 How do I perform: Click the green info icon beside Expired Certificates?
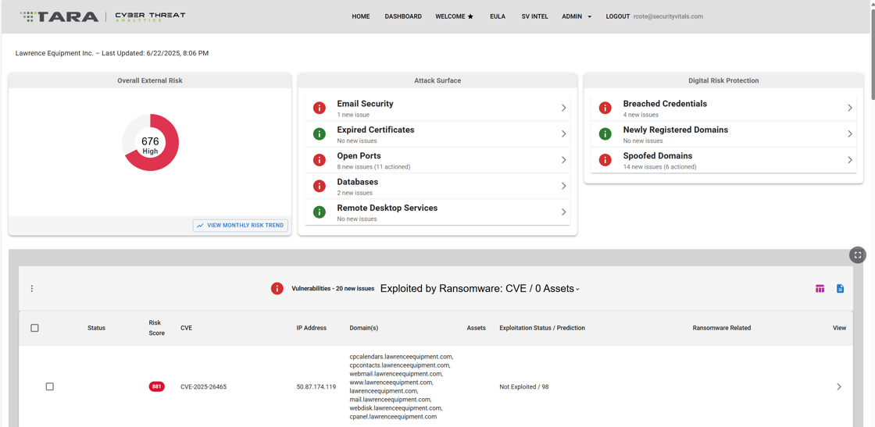pyautogui.click(x=320, y=133)
